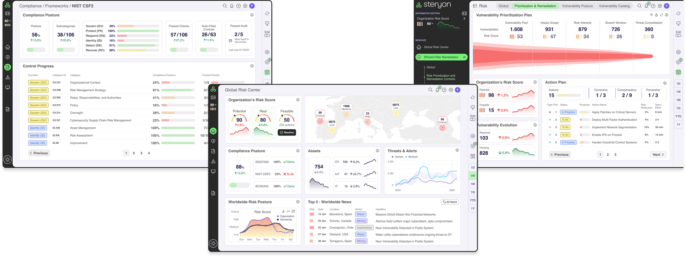The image size is (686, 258).
Task: Expand sidebar panel icon in Global Risk Center window
Action: click(x=213, y=98)
